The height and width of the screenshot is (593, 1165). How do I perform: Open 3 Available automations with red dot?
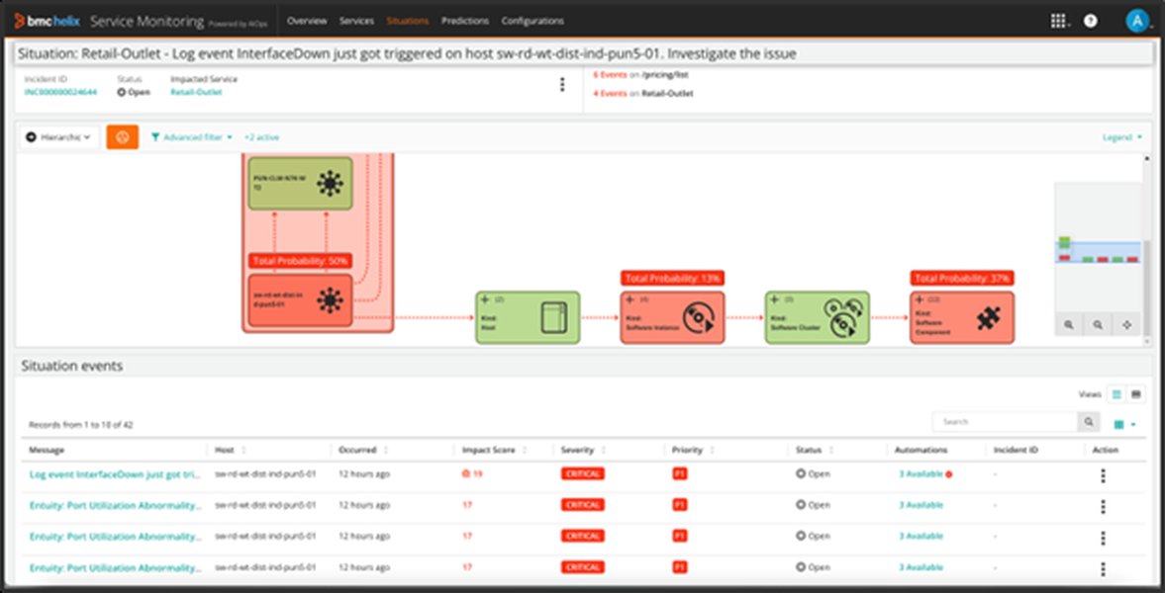point(925,473)
